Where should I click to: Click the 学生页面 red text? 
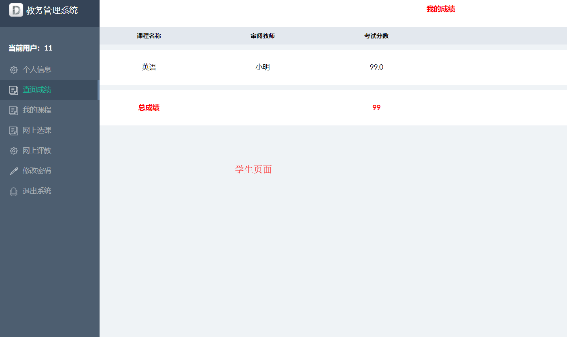coord(253,170)
